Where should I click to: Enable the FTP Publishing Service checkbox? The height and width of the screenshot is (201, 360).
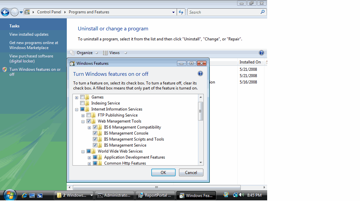pyautogui.click(x=88, y=115)
